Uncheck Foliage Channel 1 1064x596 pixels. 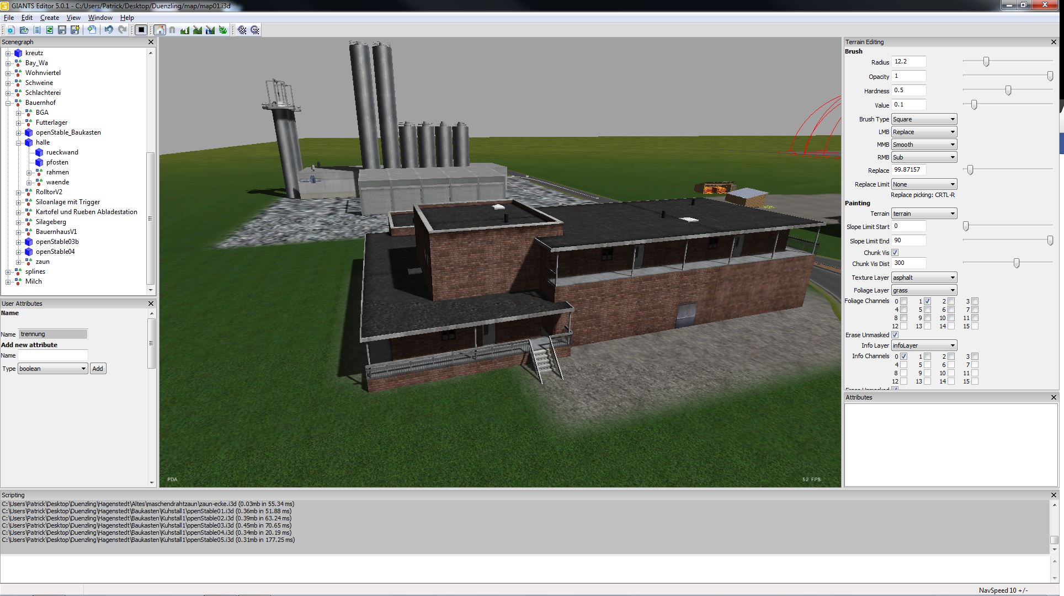click(927, 301)
